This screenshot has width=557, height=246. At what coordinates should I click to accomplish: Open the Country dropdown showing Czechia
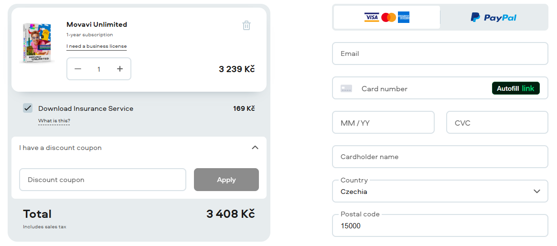(440, 191)
